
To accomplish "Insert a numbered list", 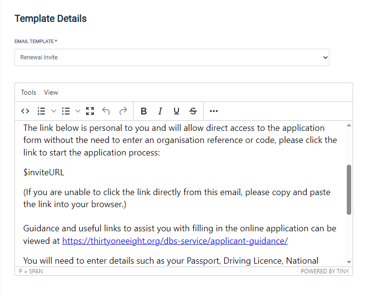I will [42, 111].
